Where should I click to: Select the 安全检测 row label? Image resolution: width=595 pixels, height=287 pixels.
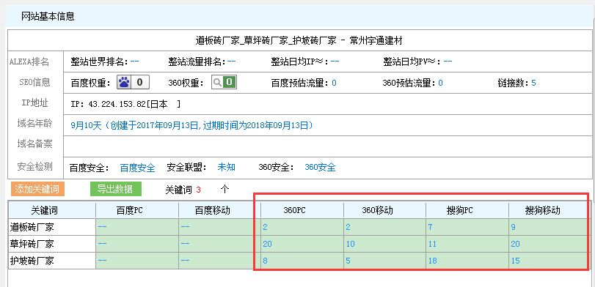(34, 166)
